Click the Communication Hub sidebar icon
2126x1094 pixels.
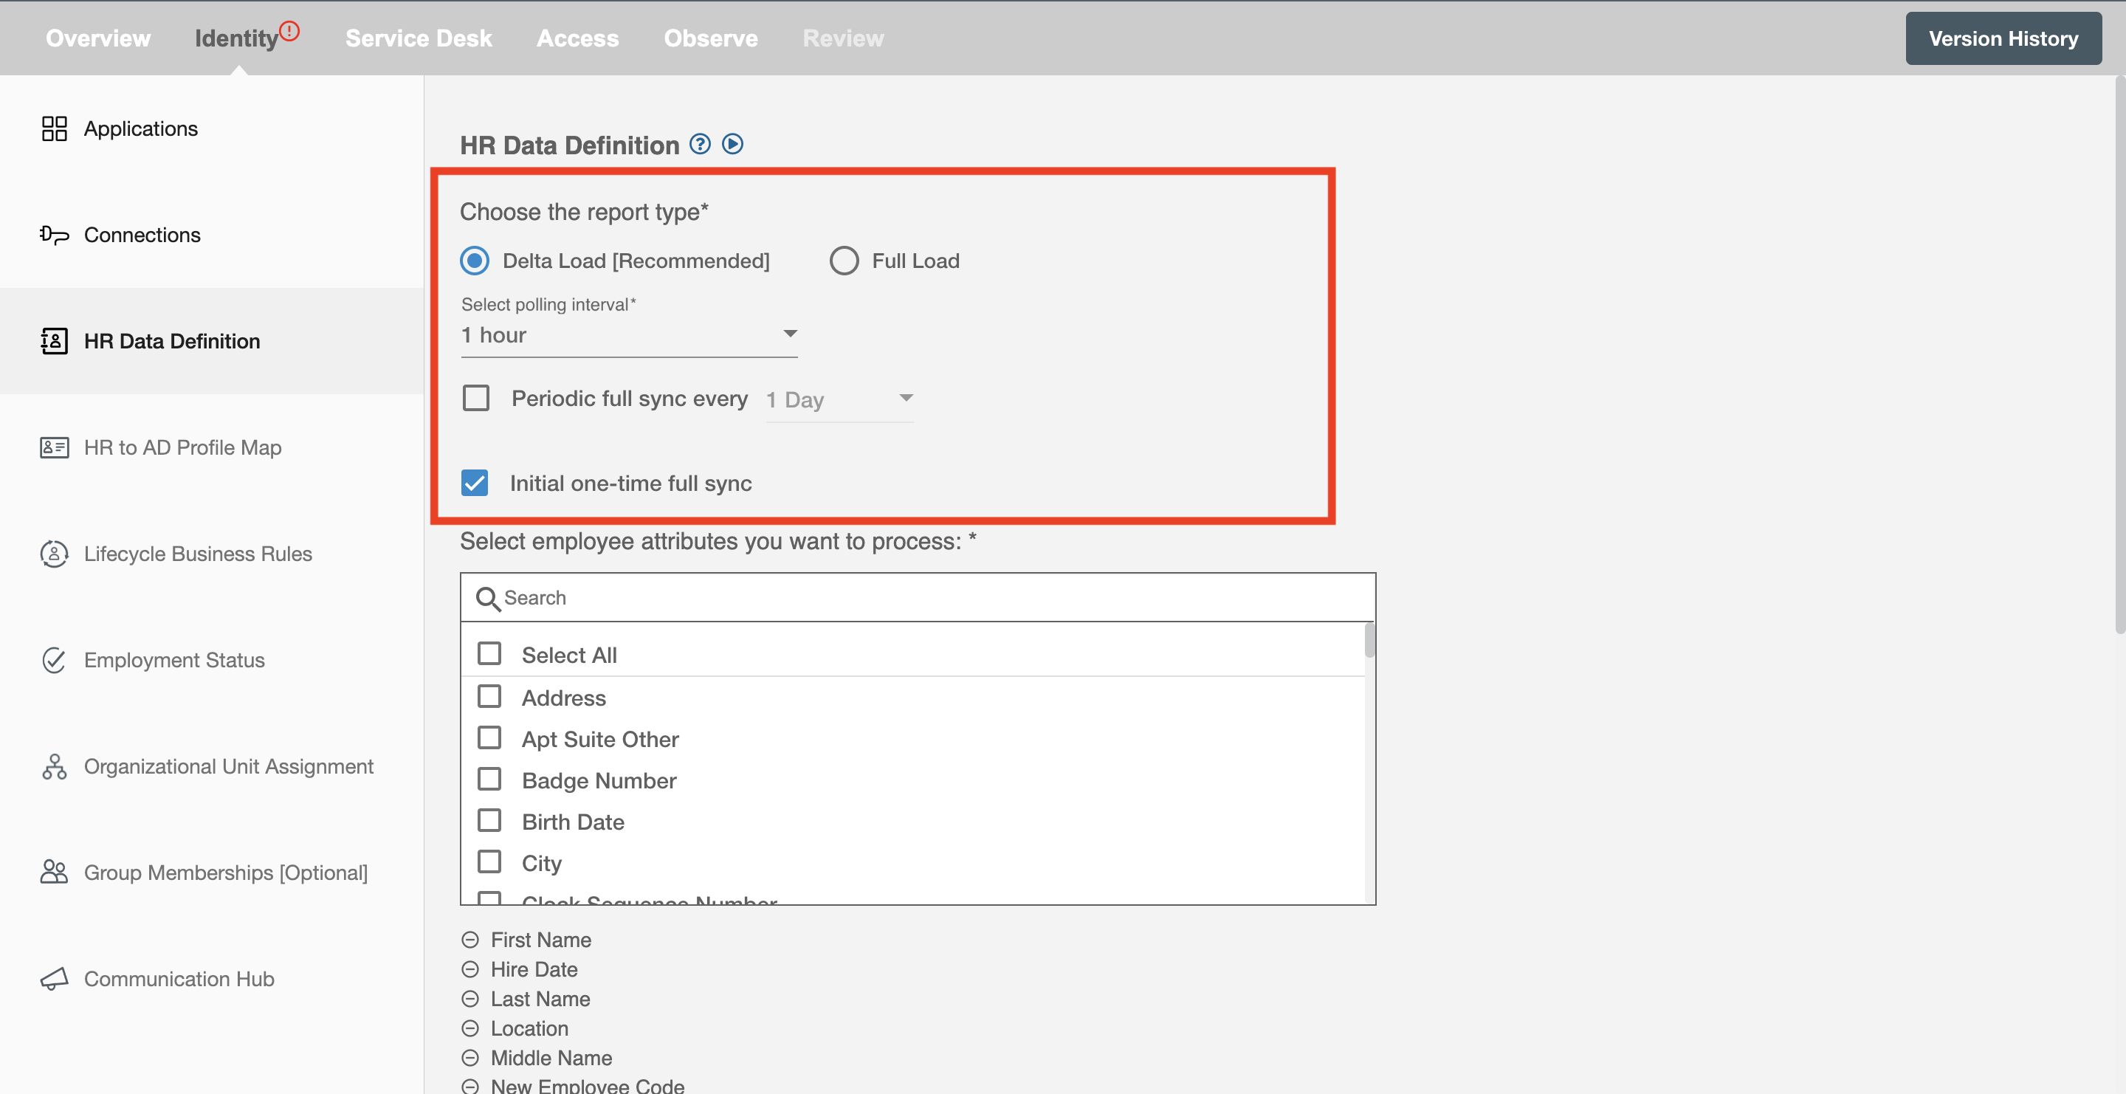53,977
